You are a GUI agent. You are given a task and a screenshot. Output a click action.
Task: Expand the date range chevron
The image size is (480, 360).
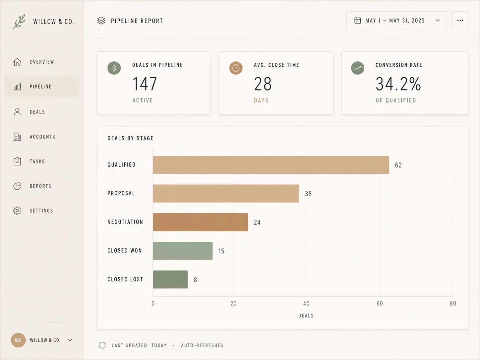438,21
